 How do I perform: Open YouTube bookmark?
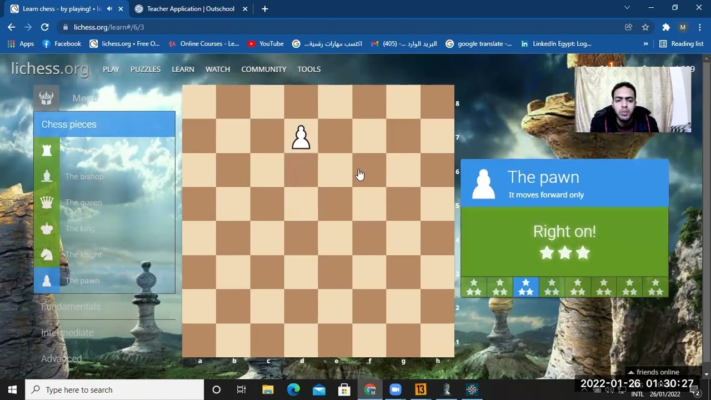tap(266, 43)
